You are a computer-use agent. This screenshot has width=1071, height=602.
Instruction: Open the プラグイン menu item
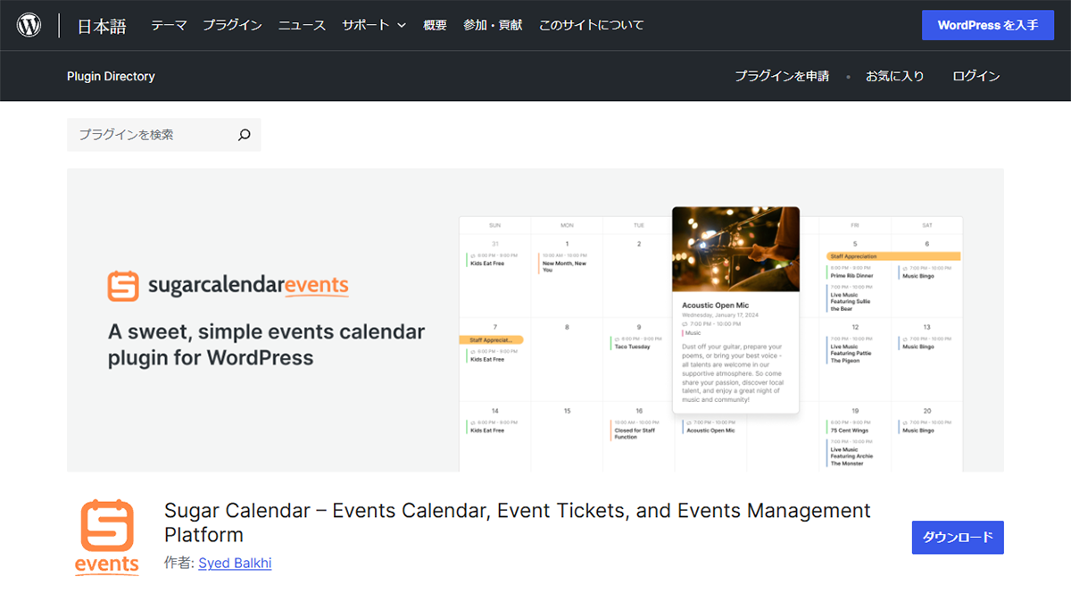pyautogui.click(x=232, y=25)
